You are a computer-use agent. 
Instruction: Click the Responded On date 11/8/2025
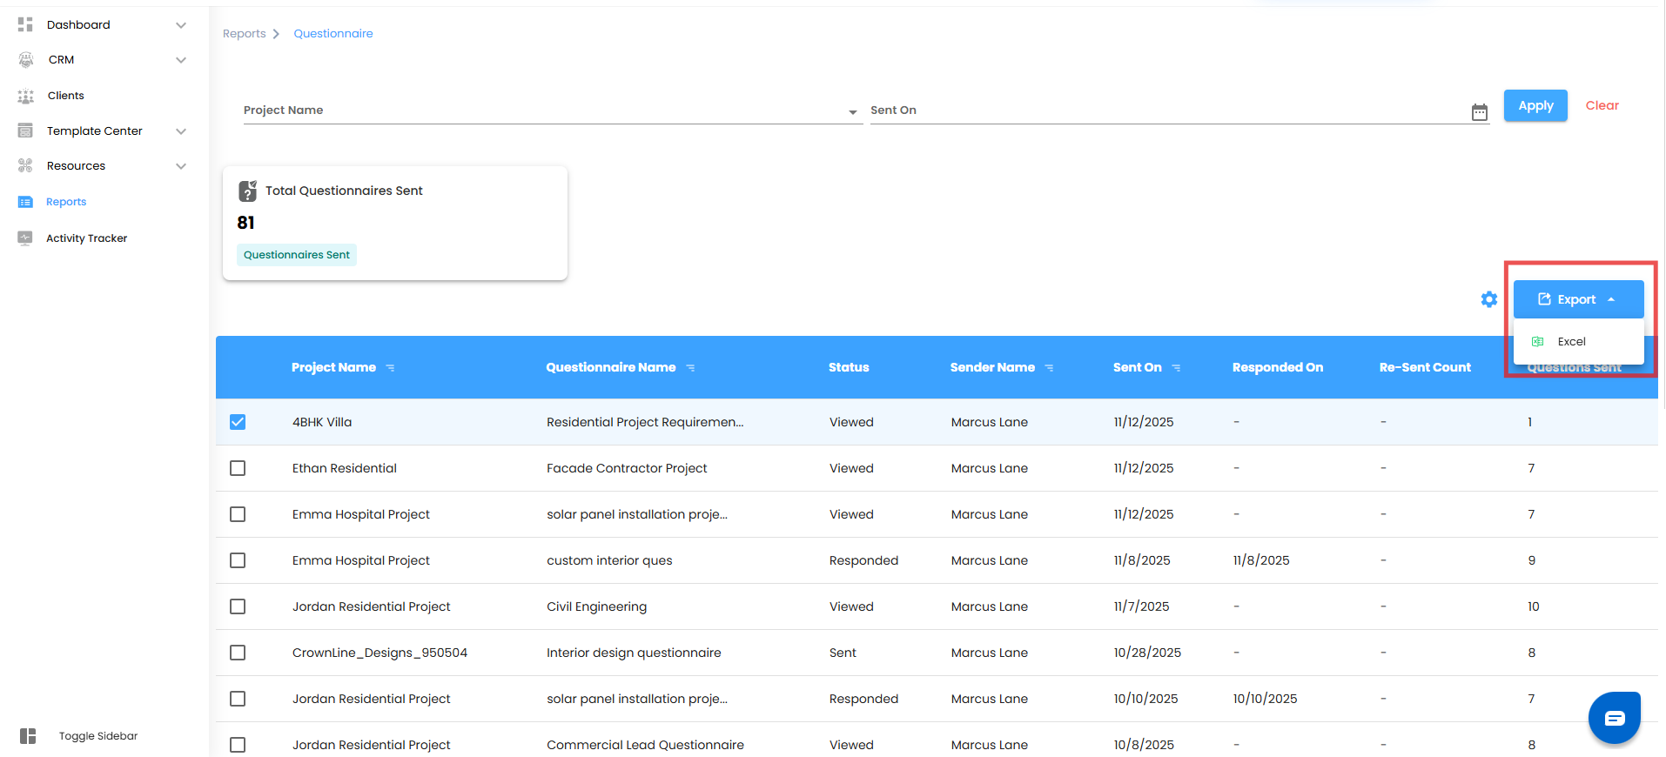[x=1261, y=560]
